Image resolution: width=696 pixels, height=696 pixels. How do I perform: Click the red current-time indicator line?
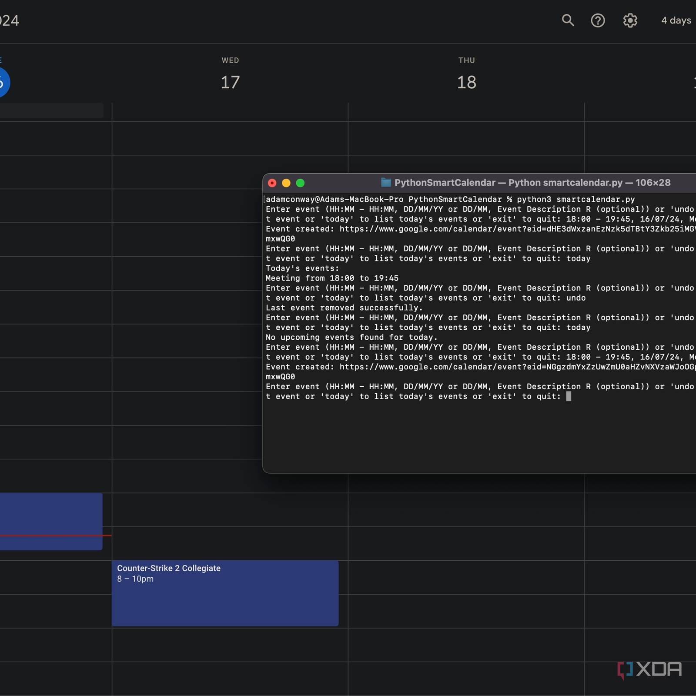56,535
